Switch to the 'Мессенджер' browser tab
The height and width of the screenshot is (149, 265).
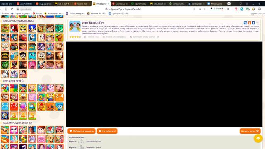(215, 4)
